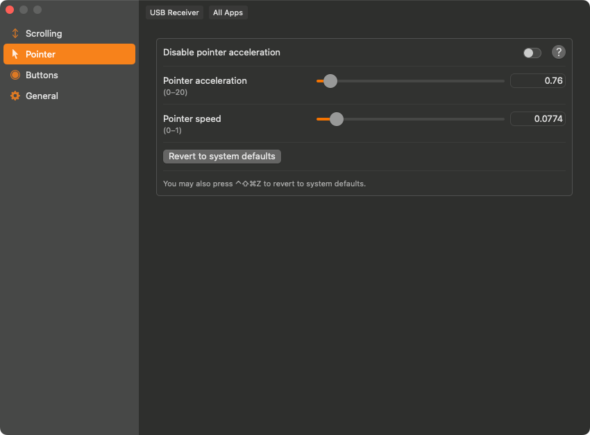Screen dimensions: 590x435
Task: Click the Pointer acceleration slider knob
Action: click(x=330, y=81)
